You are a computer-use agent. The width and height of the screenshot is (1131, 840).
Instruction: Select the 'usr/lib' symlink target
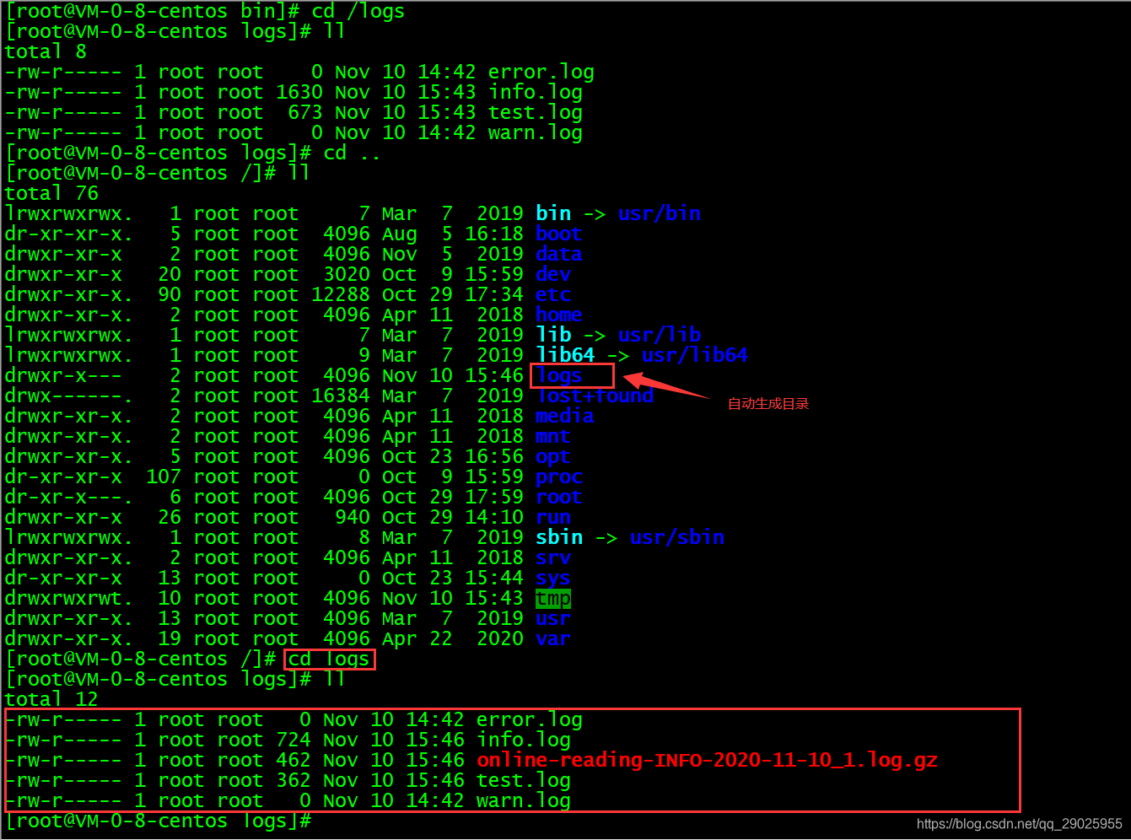(x=660, y=336)
